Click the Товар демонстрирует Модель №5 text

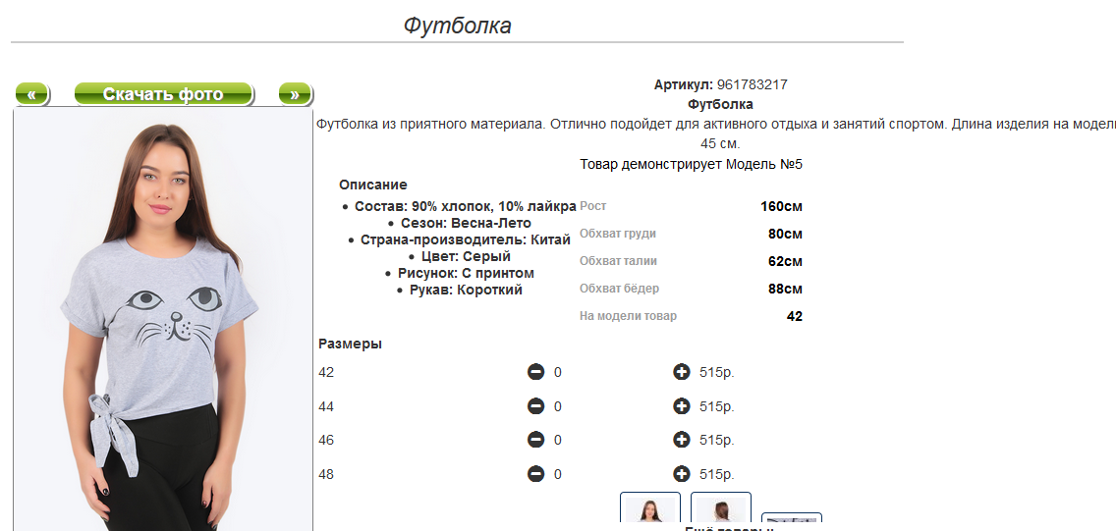tap(691, 164)
